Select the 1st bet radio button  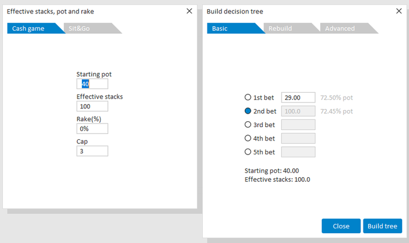tap(248, 97)
